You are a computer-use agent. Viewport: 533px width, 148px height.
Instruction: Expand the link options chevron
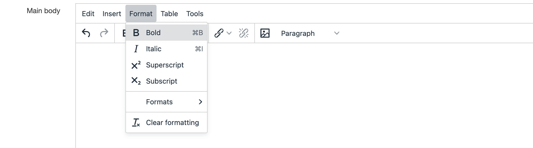[x=229, y=33]
